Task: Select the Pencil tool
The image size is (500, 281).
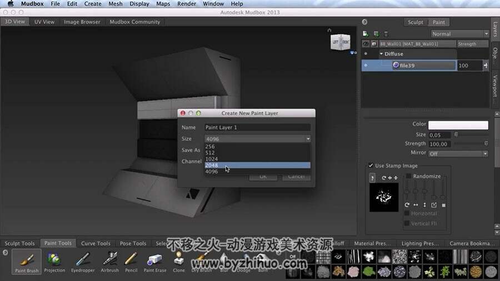Action: pos(131,262)
